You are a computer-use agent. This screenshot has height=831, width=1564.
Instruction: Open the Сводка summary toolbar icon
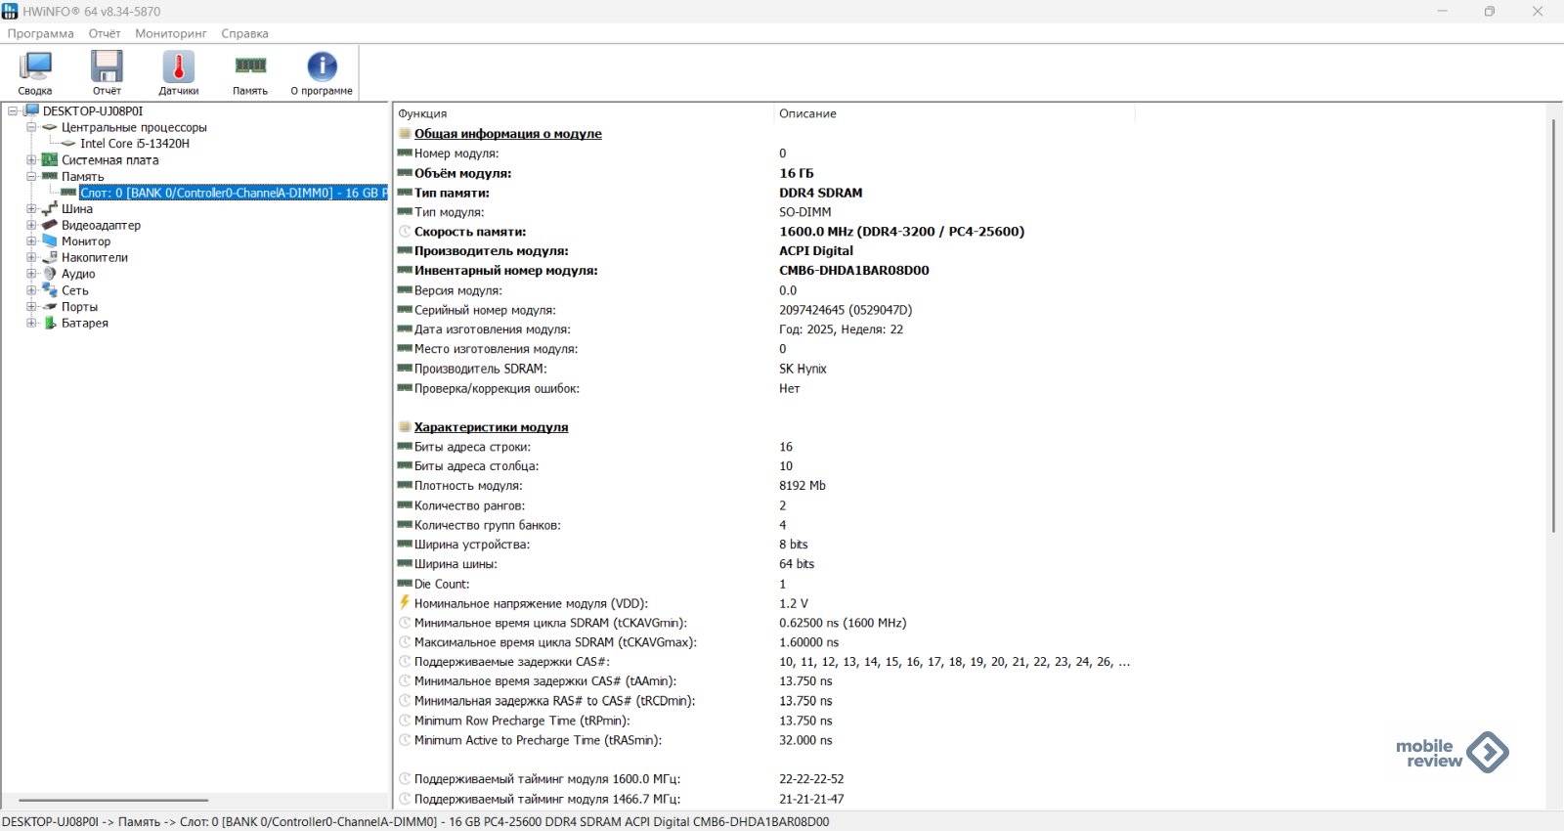(35, 72)
